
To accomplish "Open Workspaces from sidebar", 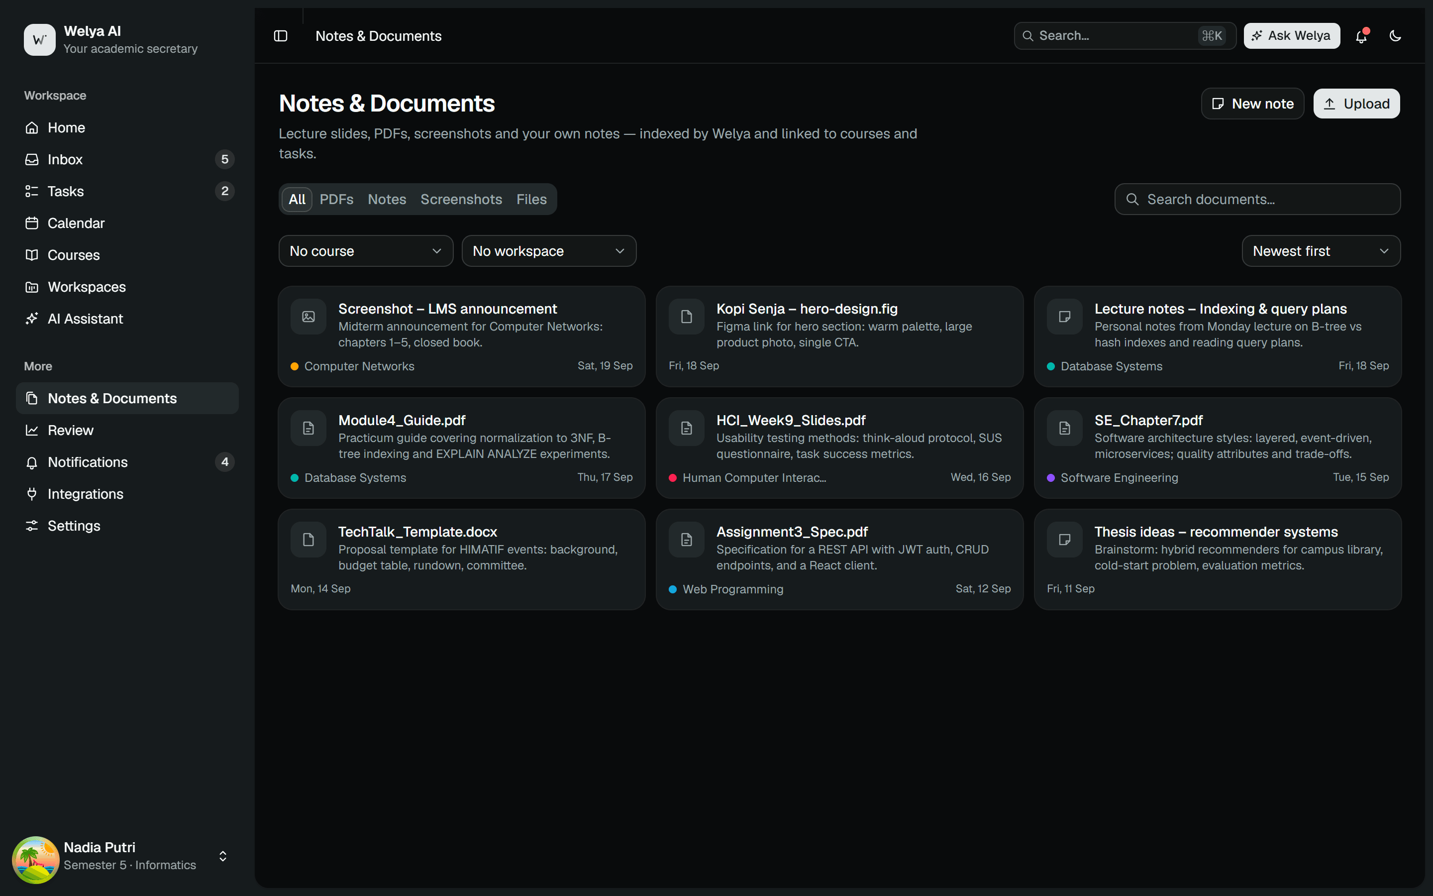I will (x=127, y=287).
